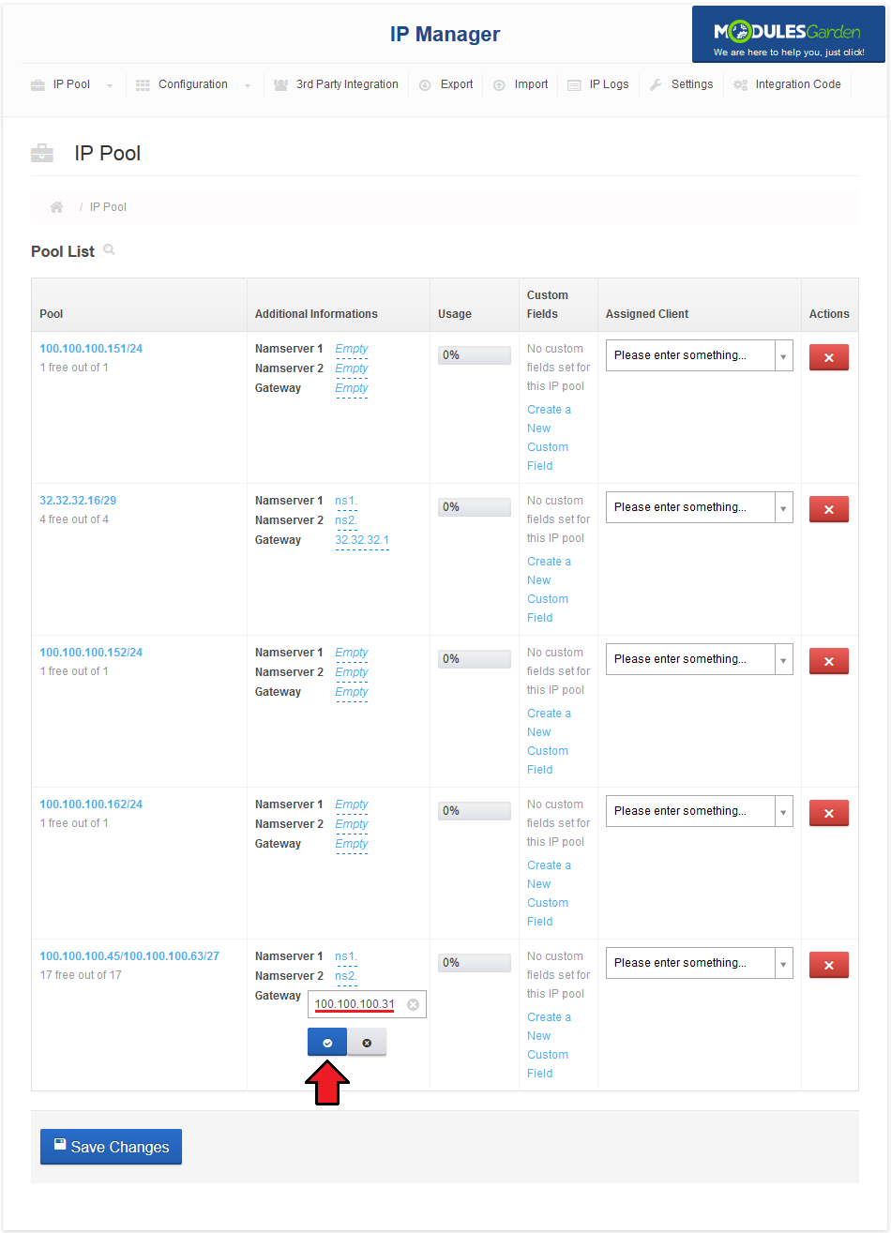Click the Assigned Client column header
The height and width of the screenshot is (1233, 891).
[x=647, y=314]
